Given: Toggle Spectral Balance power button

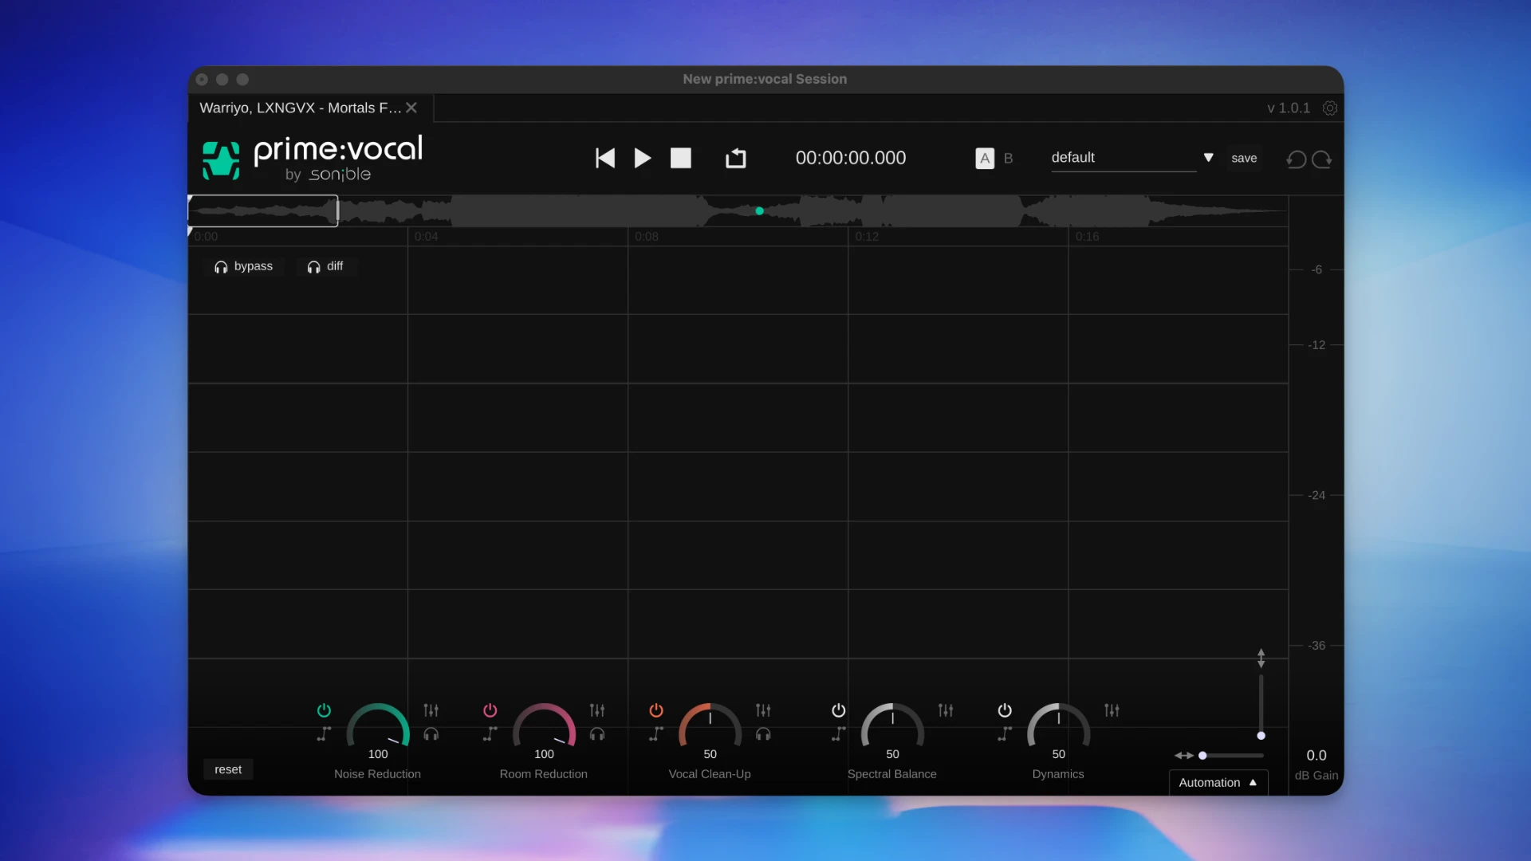Looking at the screenshot, I should [838, 710].
